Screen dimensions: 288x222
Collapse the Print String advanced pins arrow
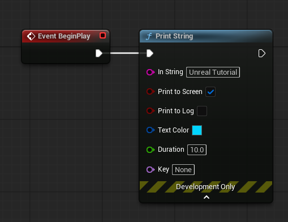(207, 197)
